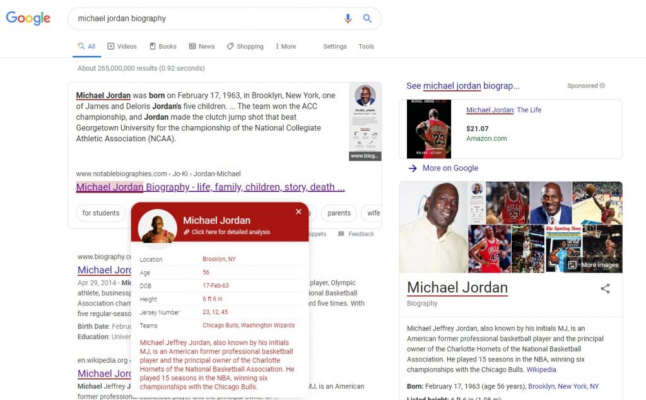Click the share icon in knowledge panel

pyautogui.click(x=605, y=288)
